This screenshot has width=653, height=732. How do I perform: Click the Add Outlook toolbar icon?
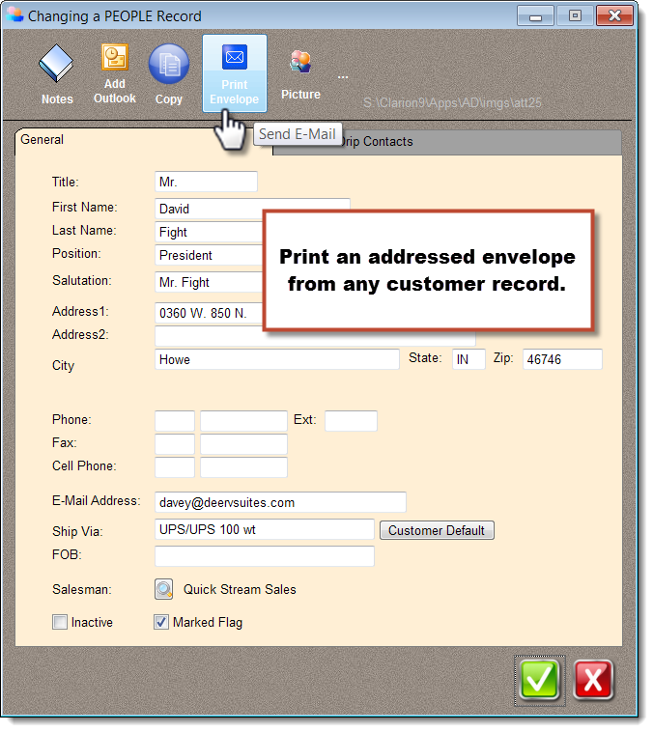point(115,73)
